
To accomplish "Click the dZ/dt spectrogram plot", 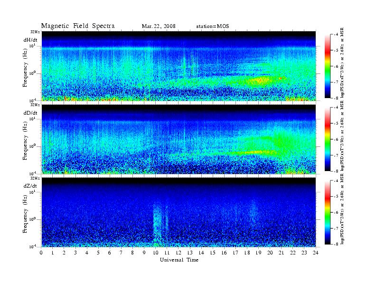I will click(179, 212).
